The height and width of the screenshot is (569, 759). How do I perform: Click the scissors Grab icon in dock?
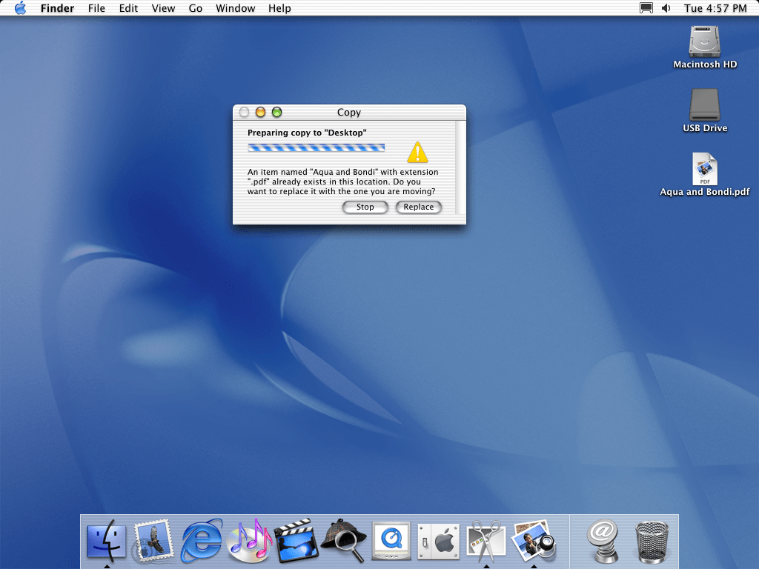pos(485,541)
